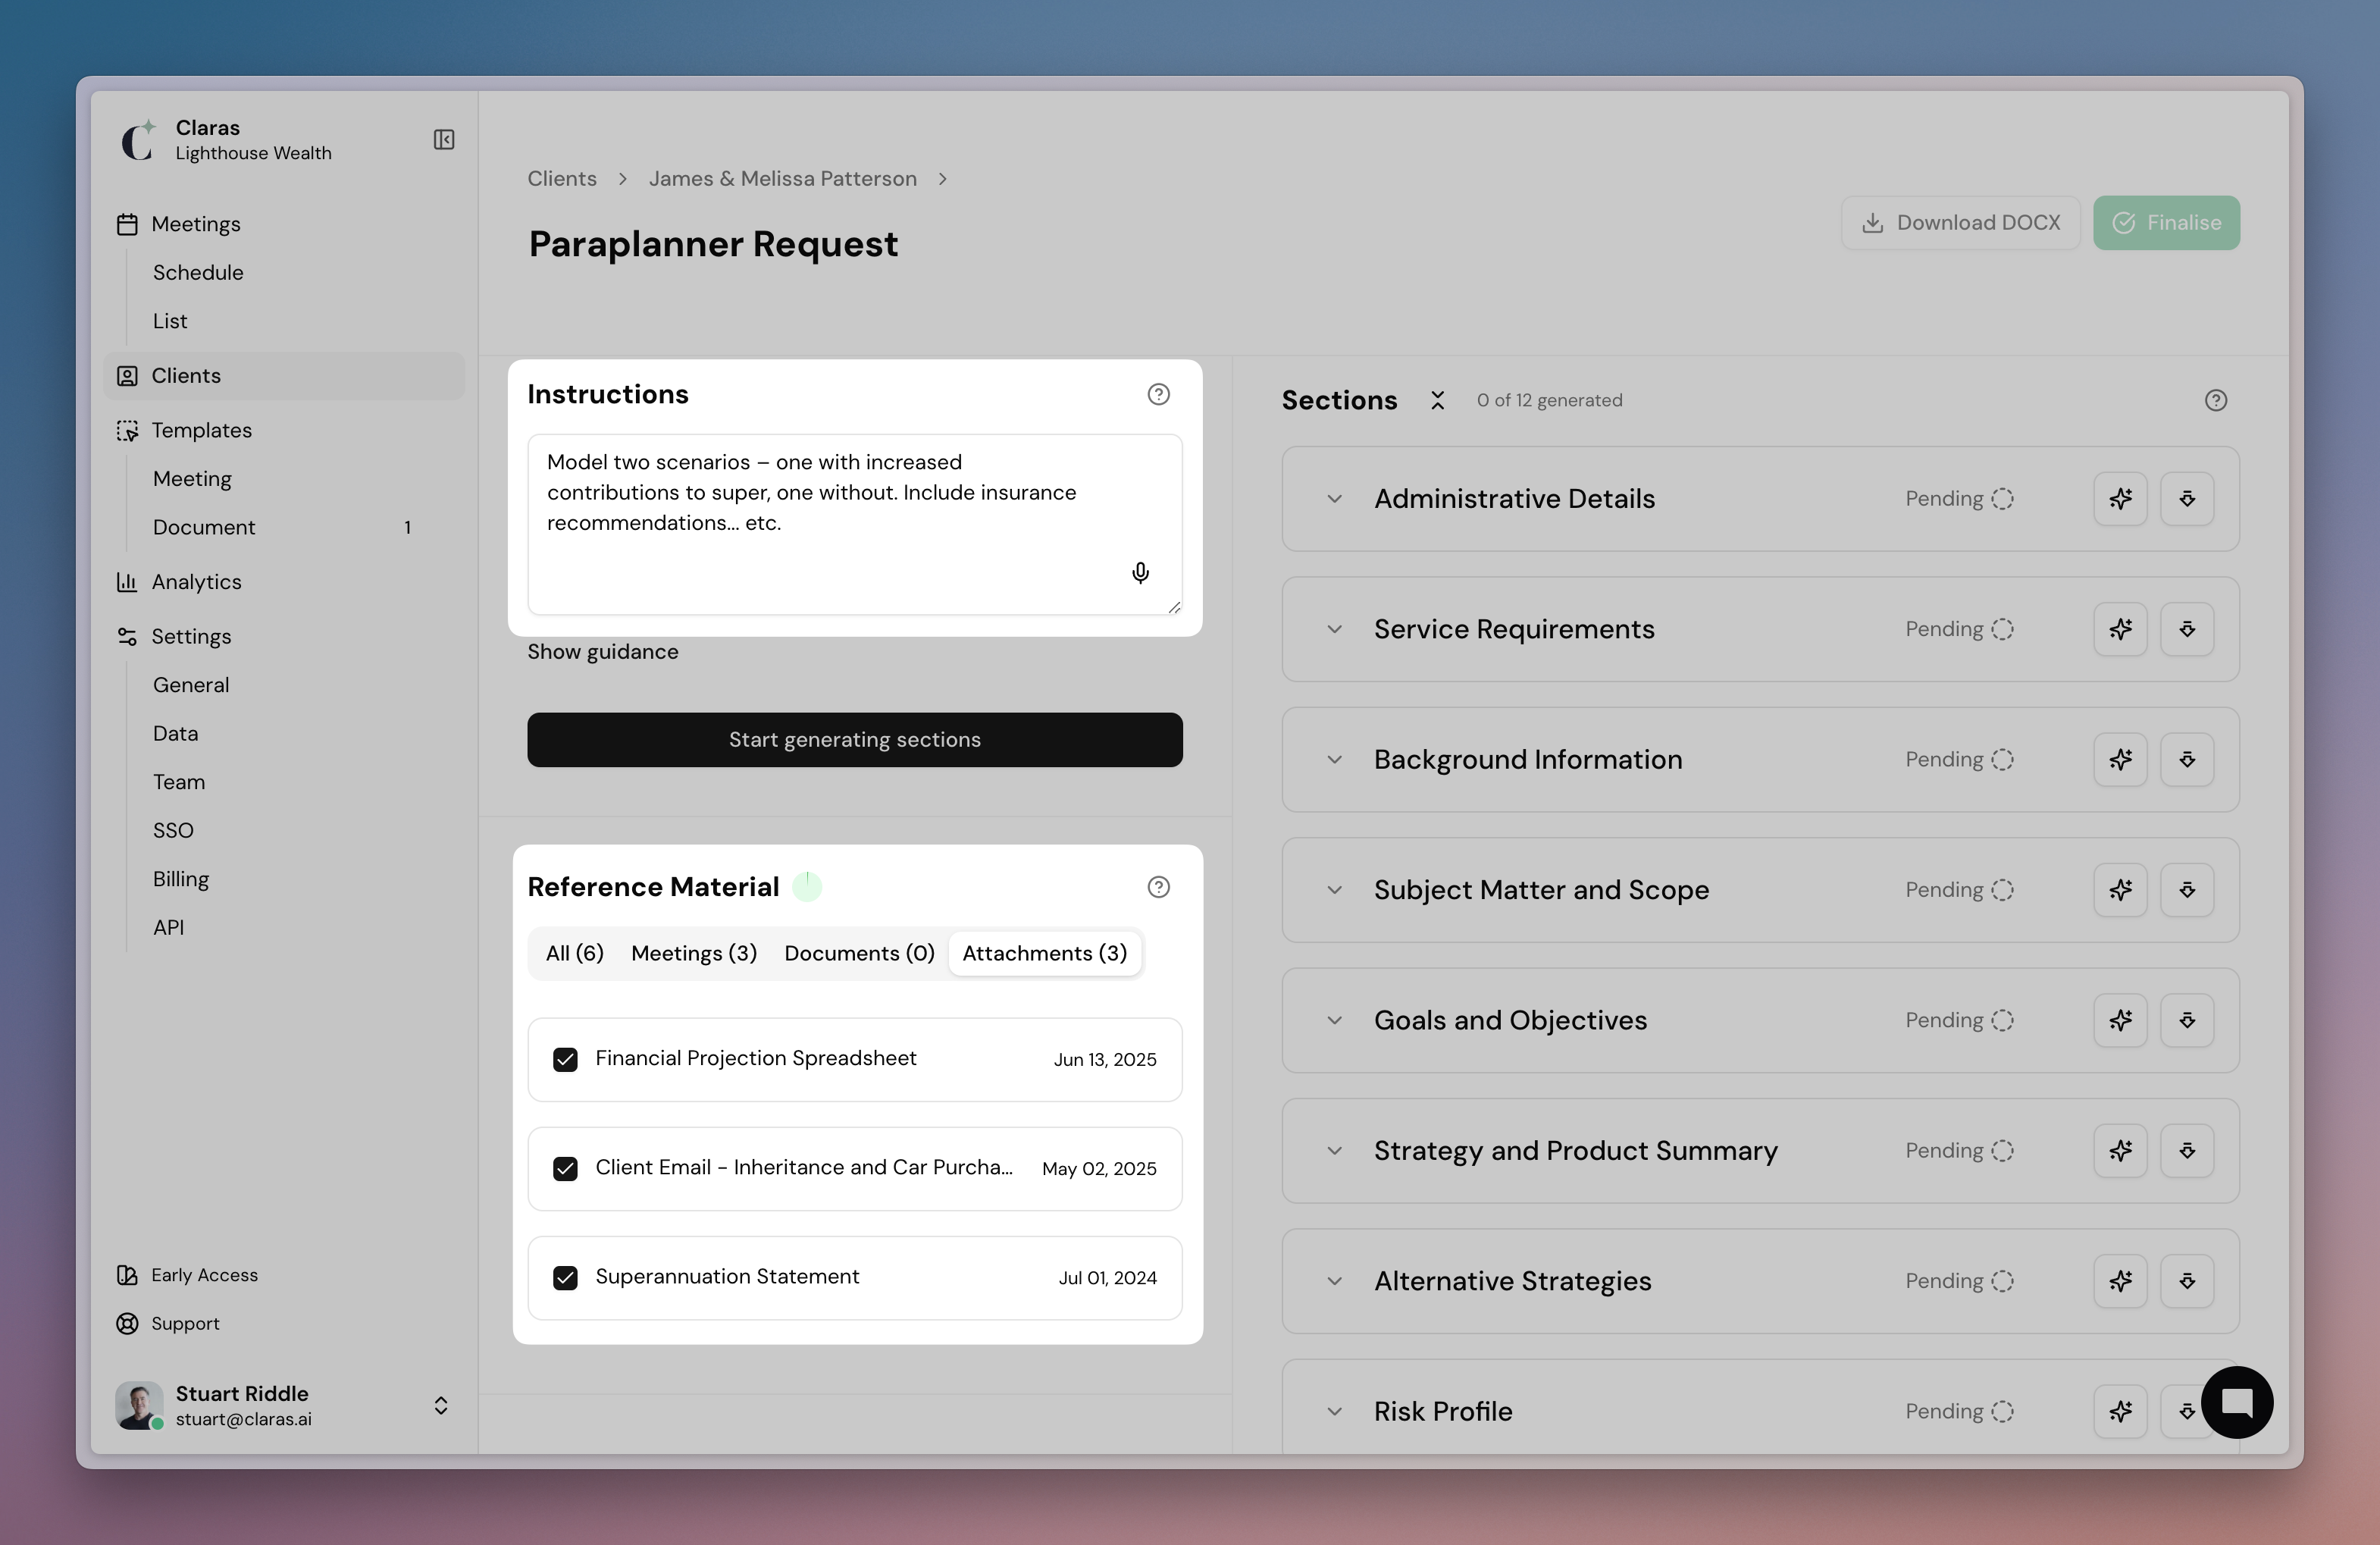Insert into Service Requirements arrow icon
Image resolution: width=2380 pixels, height=1545 pixels.
pos(2187,629)
